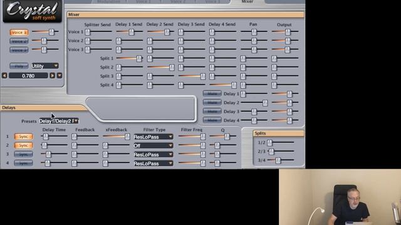The height and width of the screenshot is (225, 401).
Task: Click the Splits 3/4 slider
Action: [281, 160]
